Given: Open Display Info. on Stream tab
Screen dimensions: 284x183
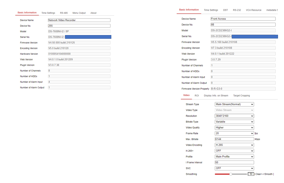Looking at the screenshot, I should (216, 95).
